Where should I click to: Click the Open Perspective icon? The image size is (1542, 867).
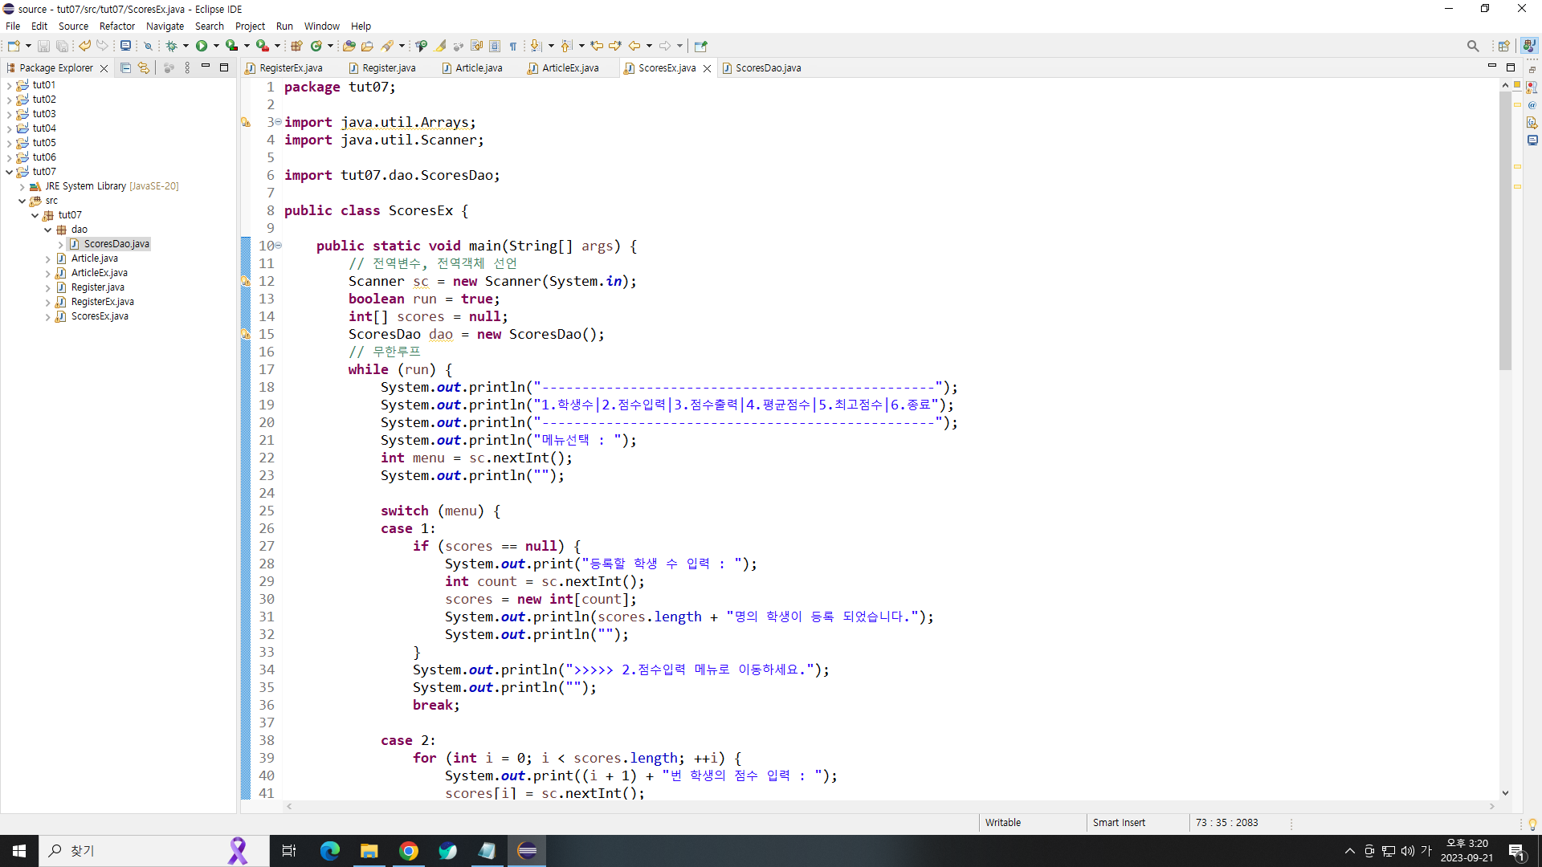point(1503,46)
